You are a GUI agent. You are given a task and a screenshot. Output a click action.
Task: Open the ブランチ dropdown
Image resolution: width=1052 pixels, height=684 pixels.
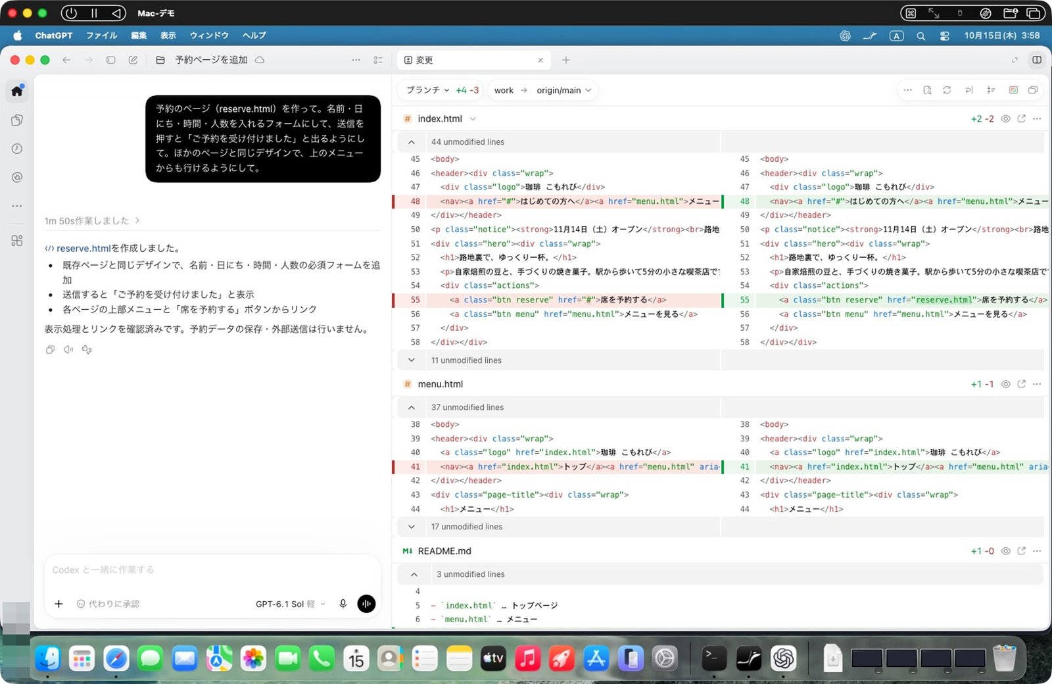427,90
